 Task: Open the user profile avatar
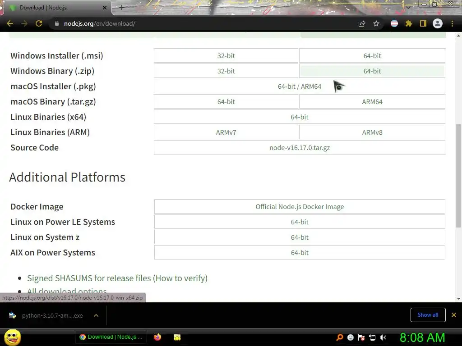(438, 23)
